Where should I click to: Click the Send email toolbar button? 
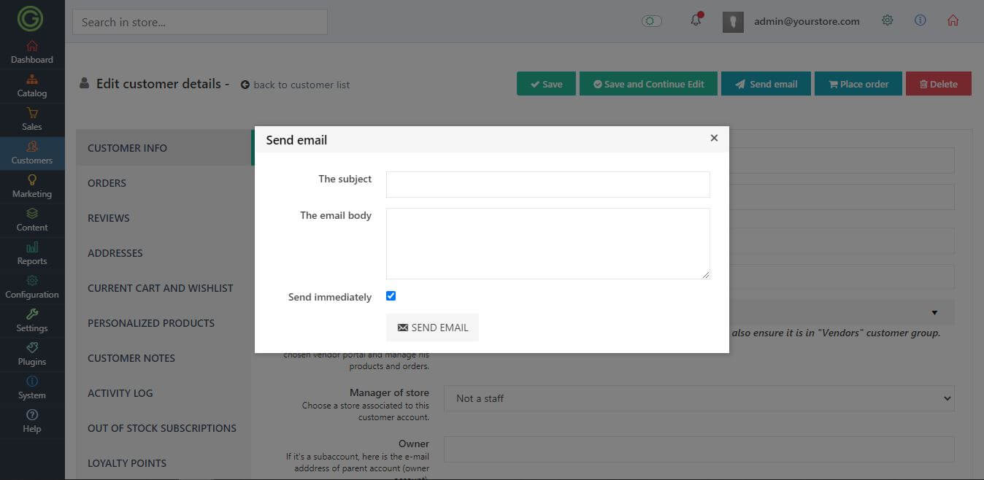[x=766, y=84]
